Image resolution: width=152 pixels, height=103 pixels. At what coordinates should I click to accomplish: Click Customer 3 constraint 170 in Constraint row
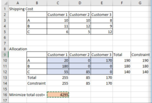pos(102,83)
